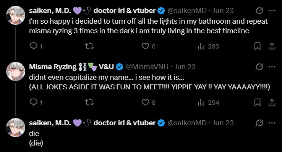The height and width of the screenshot is (152, 282).
Task: Open more options on Misma Ryzing's tweet
Action: (x=272, y=67)
